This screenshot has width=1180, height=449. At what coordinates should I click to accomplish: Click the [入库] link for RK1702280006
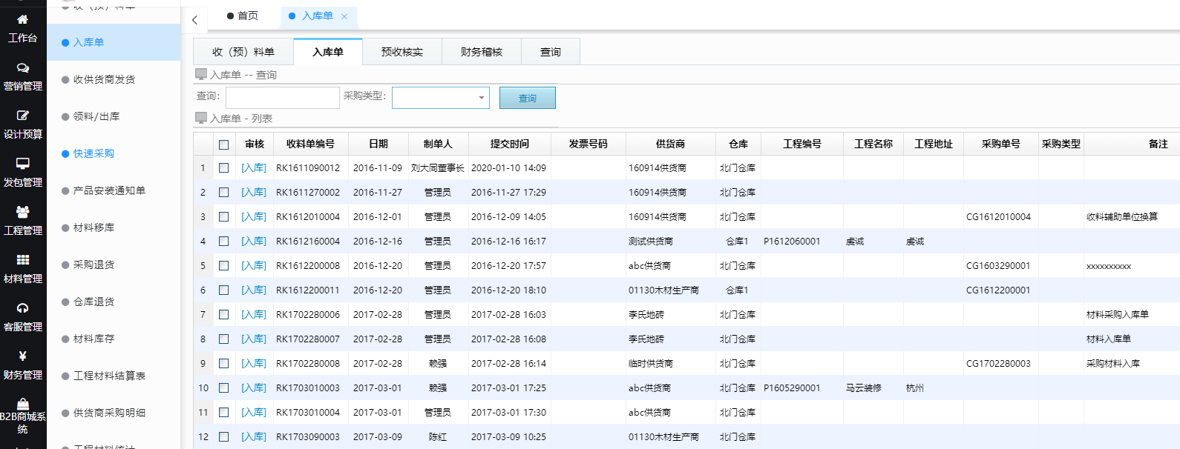click(x=253, y=315)
